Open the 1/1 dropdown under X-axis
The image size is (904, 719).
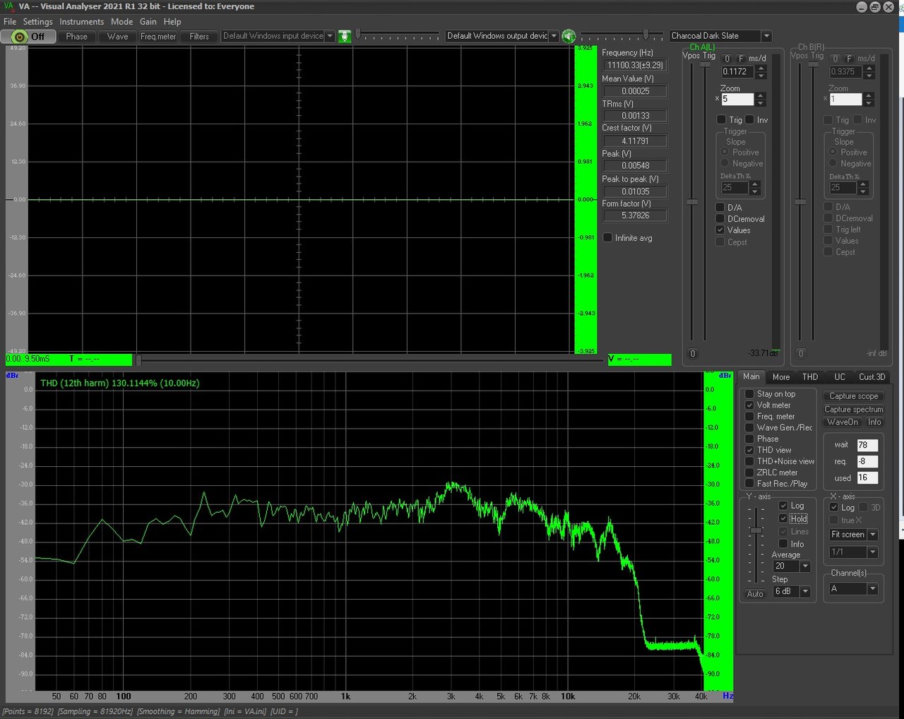coord(853,552)
